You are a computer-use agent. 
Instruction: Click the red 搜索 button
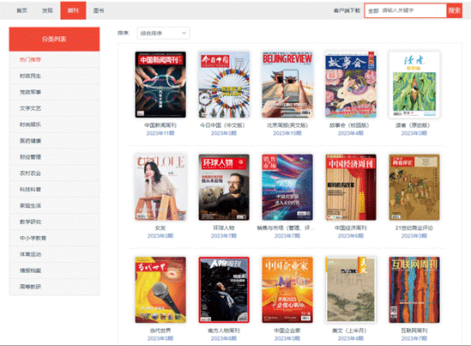pos(454,10)
